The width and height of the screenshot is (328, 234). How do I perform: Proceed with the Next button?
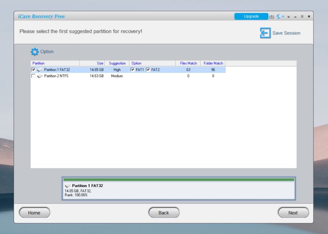[x=293, y=213]
